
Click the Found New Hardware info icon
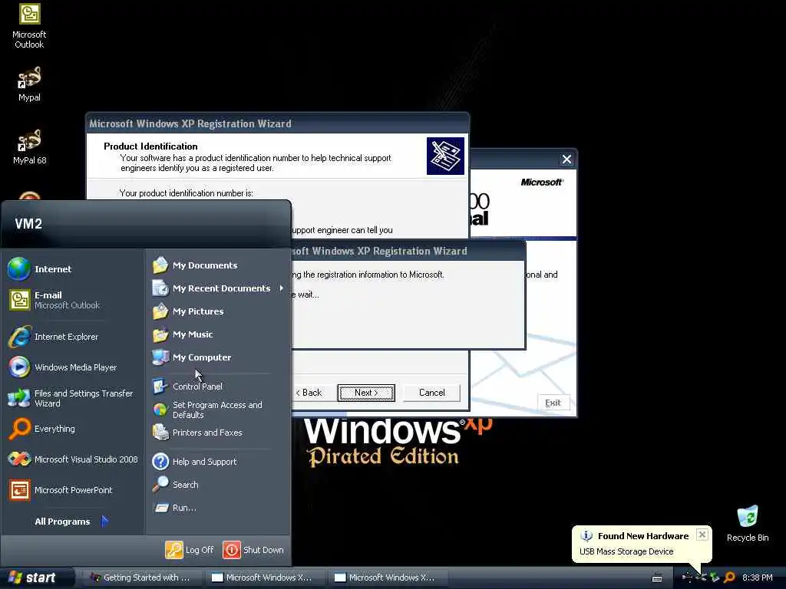tap(586, 536)
